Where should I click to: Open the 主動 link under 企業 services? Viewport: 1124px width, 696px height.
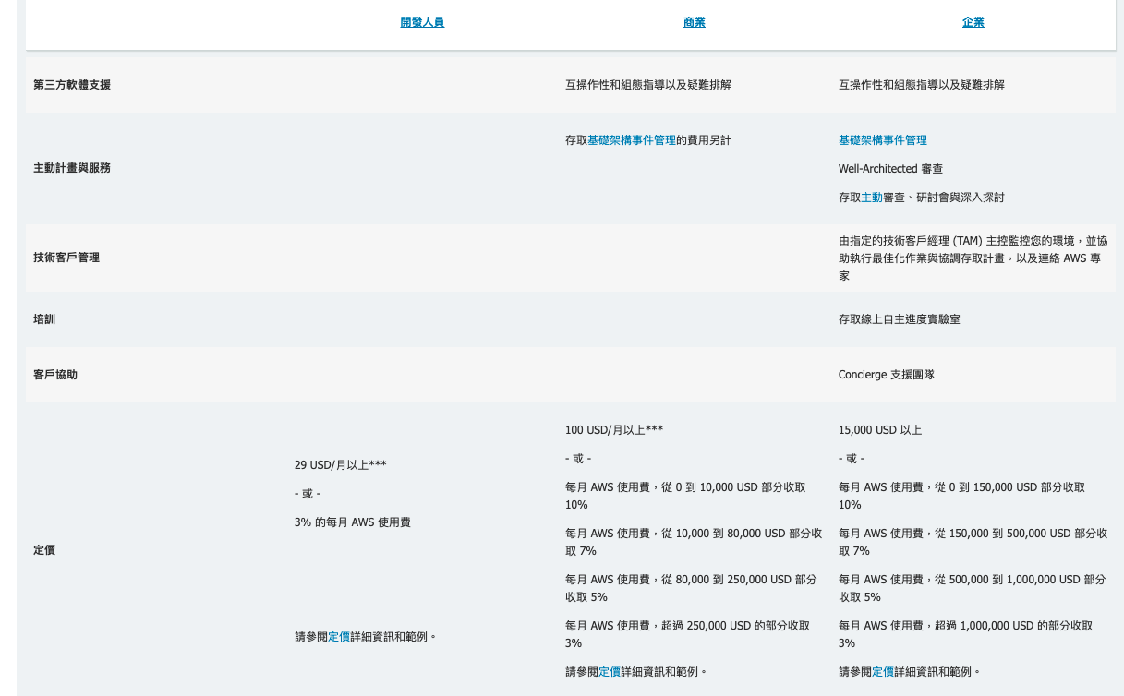[871, 197]
